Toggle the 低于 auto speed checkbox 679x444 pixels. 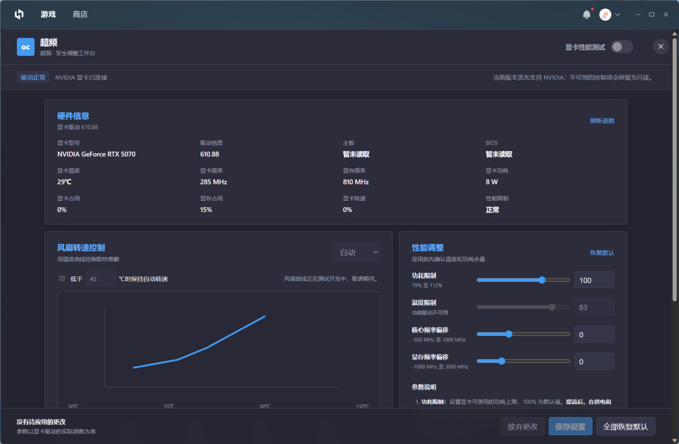pyautogui.click(x=62, y=278)
